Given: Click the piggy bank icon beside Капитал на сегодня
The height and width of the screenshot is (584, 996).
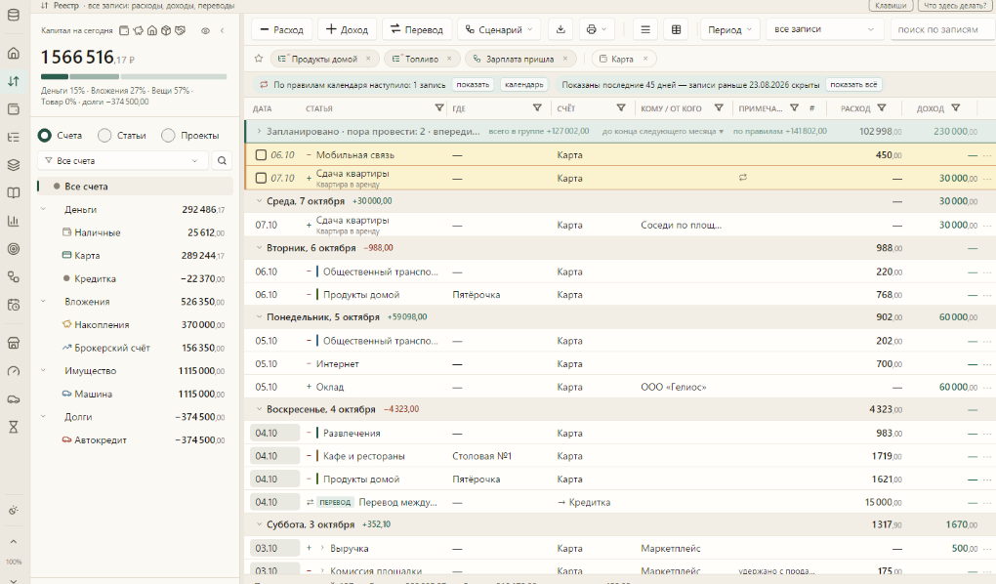Looking at the screenshot, I should tap(139, 30).
